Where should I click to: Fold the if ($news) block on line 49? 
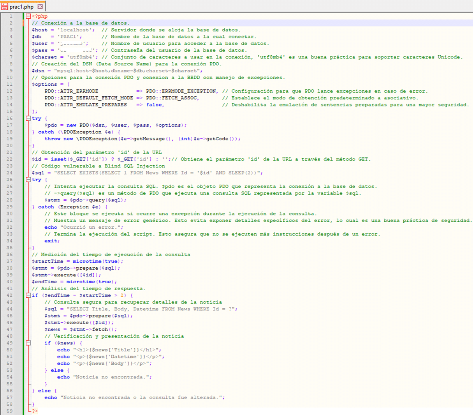tap(28, 343)
